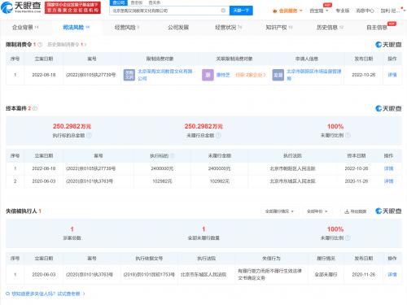The height and width of the screenshot is (305, 407).
Task: Click the info icon beside 终本案件
Action: tap(35, 108)
